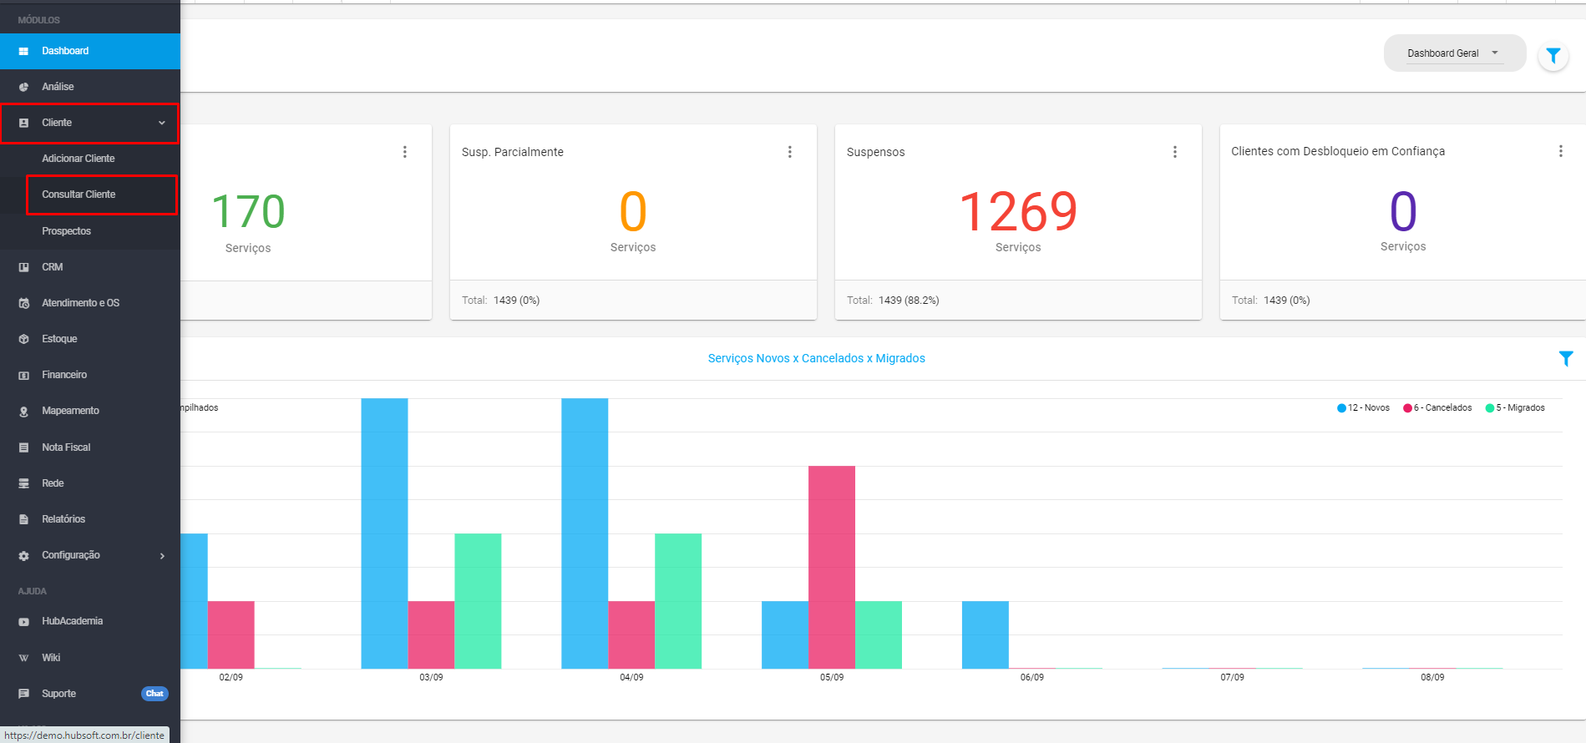Click the Suporte chat icon
Screen dimensions: 1586x743
point(23,694)
